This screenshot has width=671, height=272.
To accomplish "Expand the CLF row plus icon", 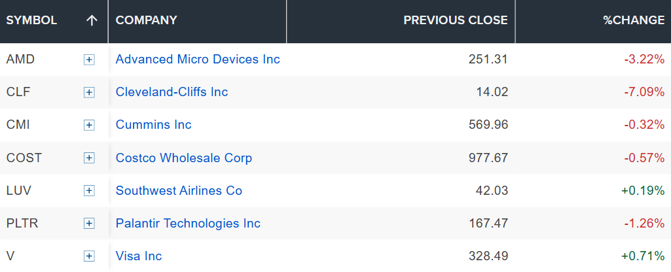I will point(89,92).
